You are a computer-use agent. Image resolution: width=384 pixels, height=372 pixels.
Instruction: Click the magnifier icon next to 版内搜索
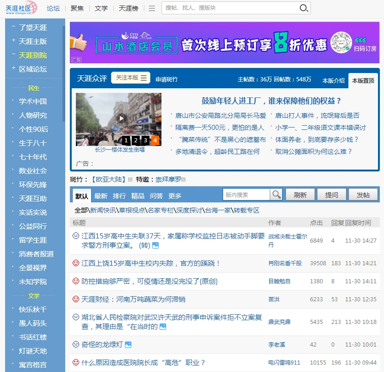click(277, 195)
